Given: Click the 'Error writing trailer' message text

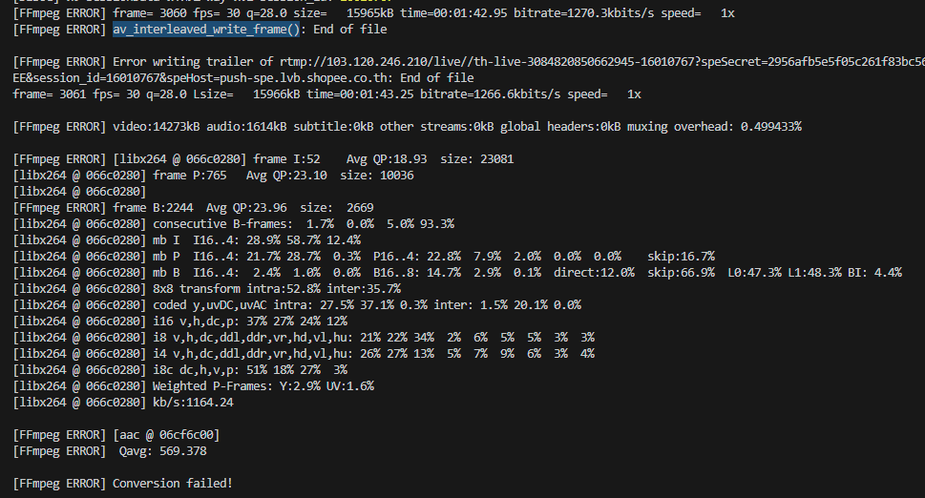Looking at the screenshot, I should (193, 62).
